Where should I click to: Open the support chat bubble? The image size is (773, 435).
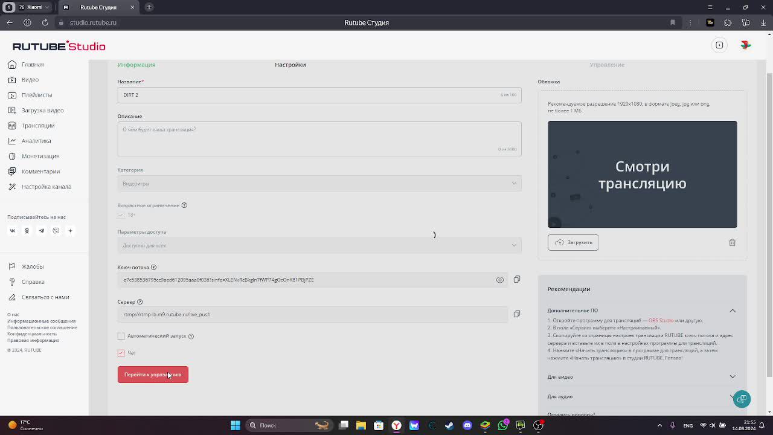742,399
